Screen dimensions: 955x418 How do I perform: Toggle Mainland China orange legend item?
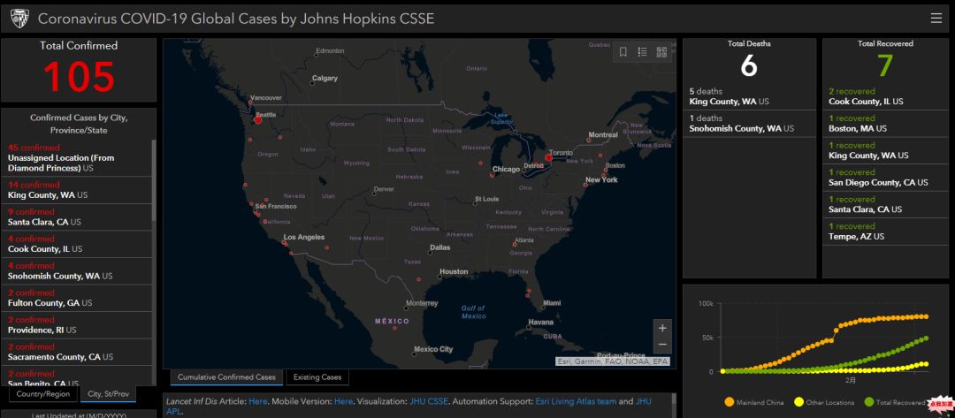coord(753,402)
